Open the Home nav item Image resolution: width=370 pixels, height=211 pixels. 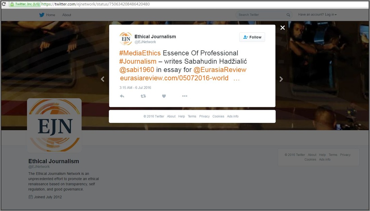(50, 15)
